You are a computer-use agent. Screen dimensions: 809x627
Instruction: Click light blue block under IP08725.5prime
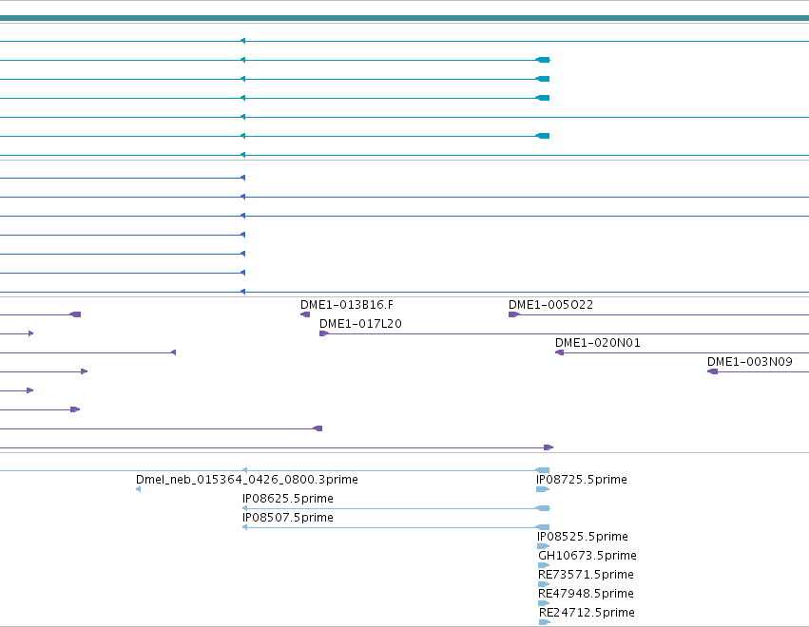click(x=543, y=489)
